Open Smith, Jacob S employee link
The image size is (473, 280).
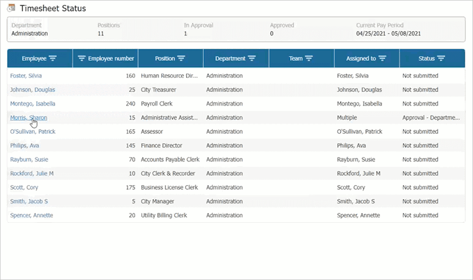pos(29,201)
